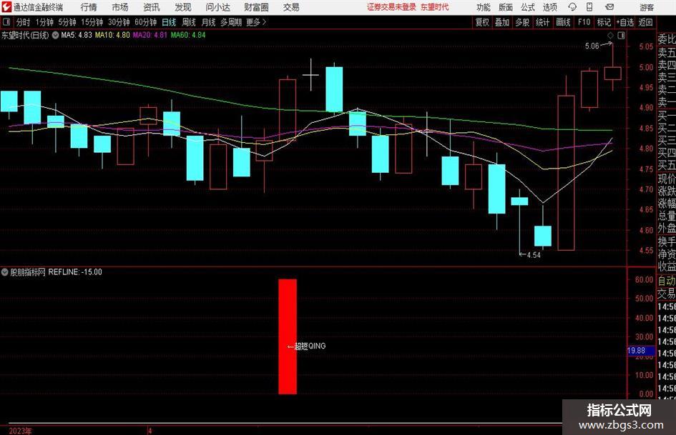Click the 2023年 timeline label
This screenshot has width=676, height=435.
20,431
